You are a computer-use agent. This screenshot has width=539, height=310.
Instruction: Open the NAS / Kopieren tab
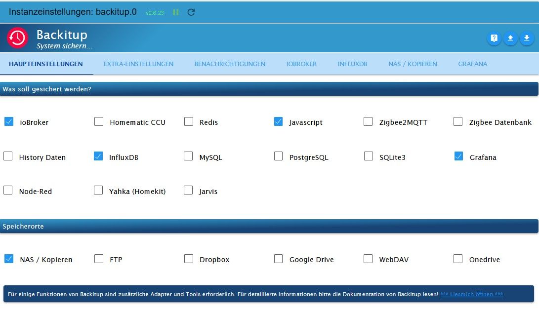click(x=413, y=64)
